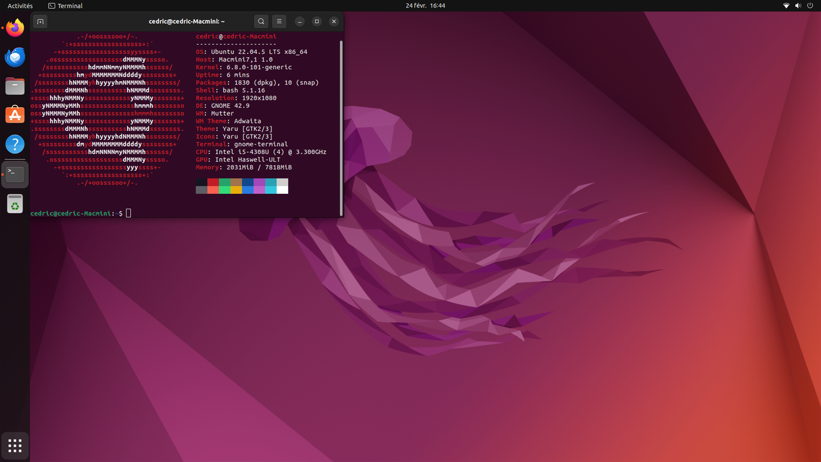Launch Thunderbird mail from the dock
The height and width of the screenshot is (462, 821).
15,57
